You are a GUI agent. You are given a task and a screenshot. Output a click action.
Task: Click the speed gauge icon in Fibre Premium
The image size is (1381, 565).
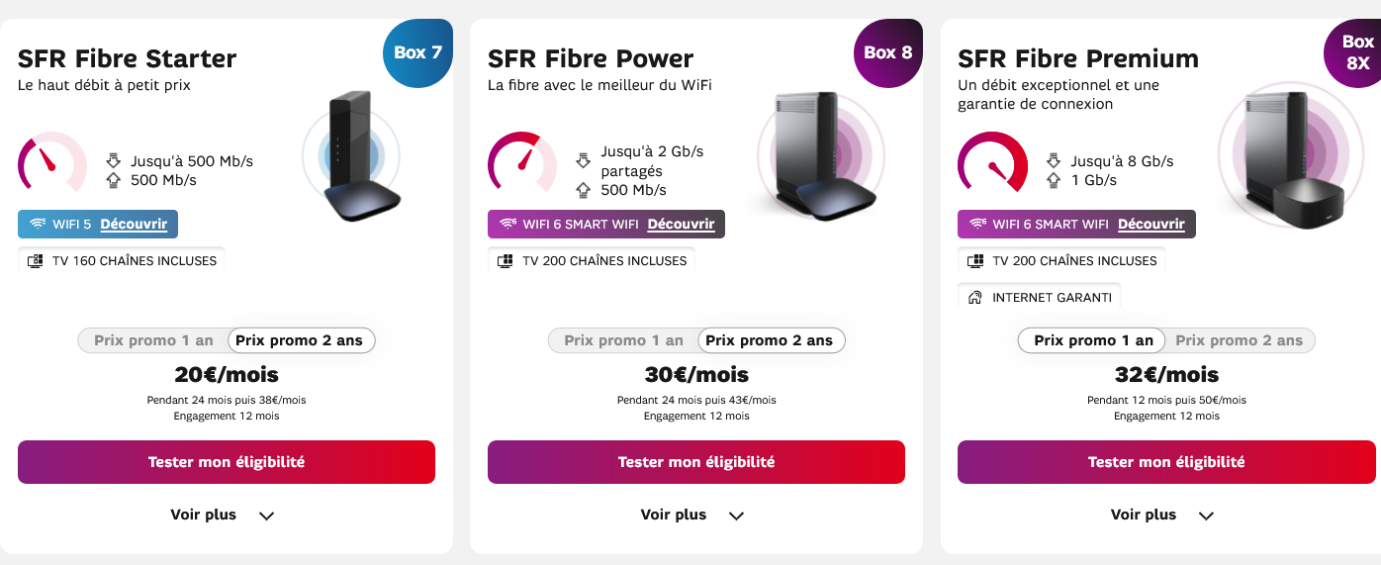click(991, 161)
